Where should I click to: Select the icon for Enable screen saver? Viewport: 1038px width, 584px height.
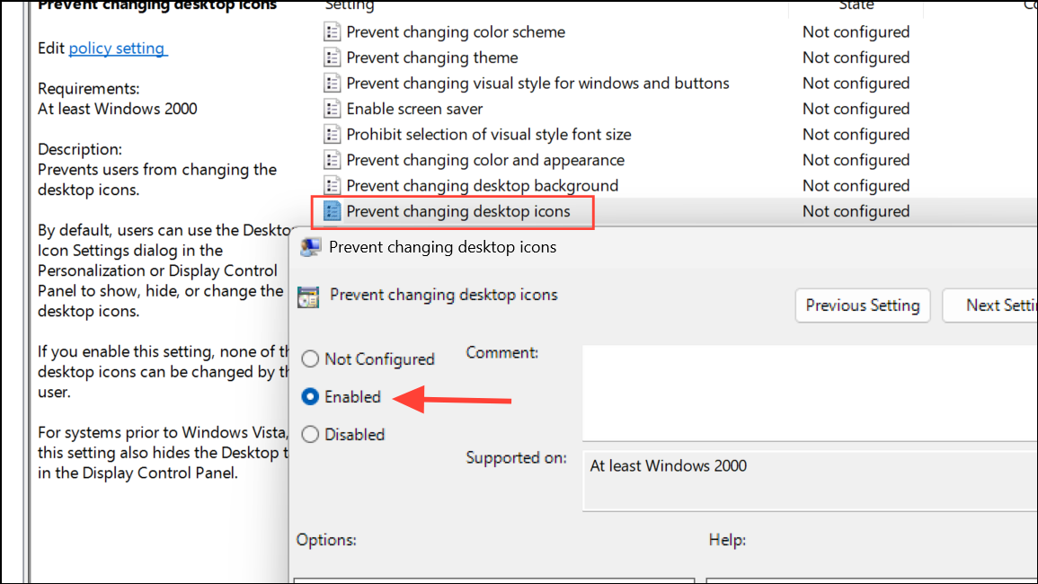[332, 109]
